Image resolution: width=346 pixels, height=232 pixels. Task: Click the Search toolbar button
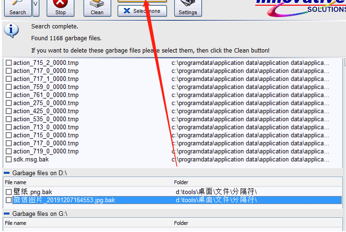[x=17, y=8]
